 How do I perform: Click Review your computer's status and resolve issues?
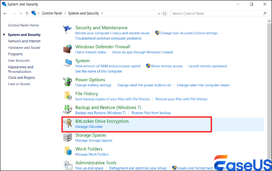pos(112,33)
